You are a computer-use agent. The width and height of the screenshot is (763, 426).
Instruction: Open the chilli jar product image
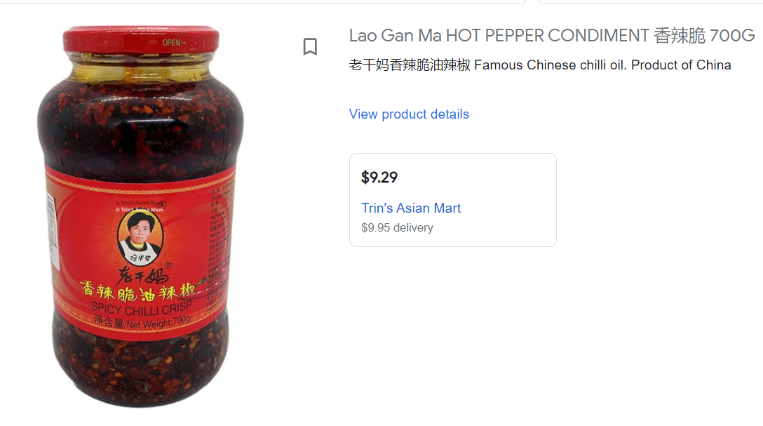(x=140, y=216)
